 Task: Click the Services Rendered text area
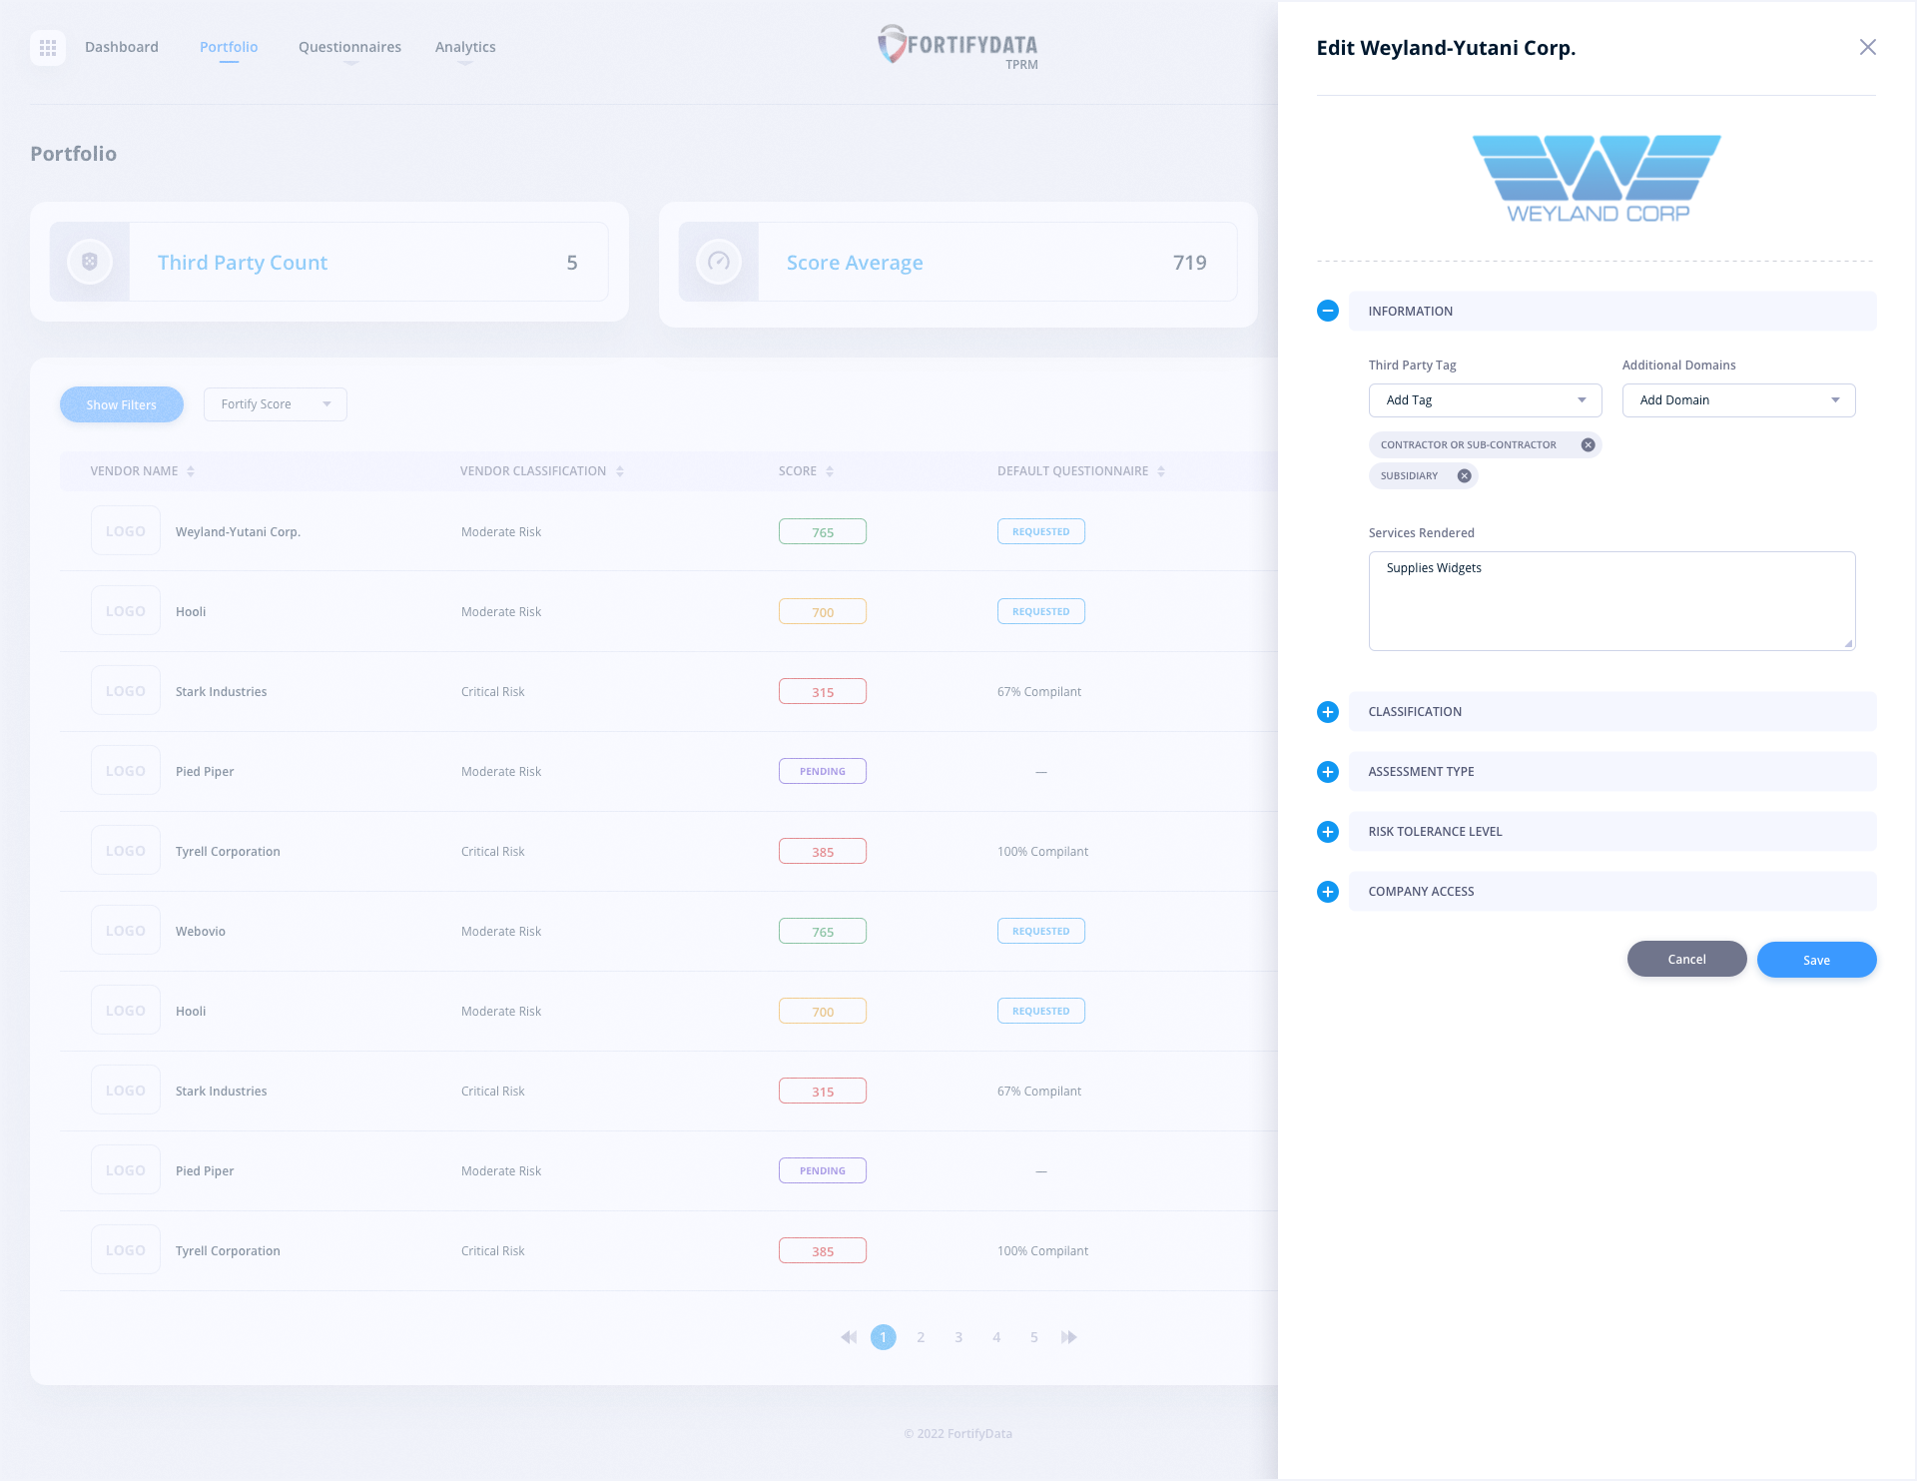[x=1611, y=601]
